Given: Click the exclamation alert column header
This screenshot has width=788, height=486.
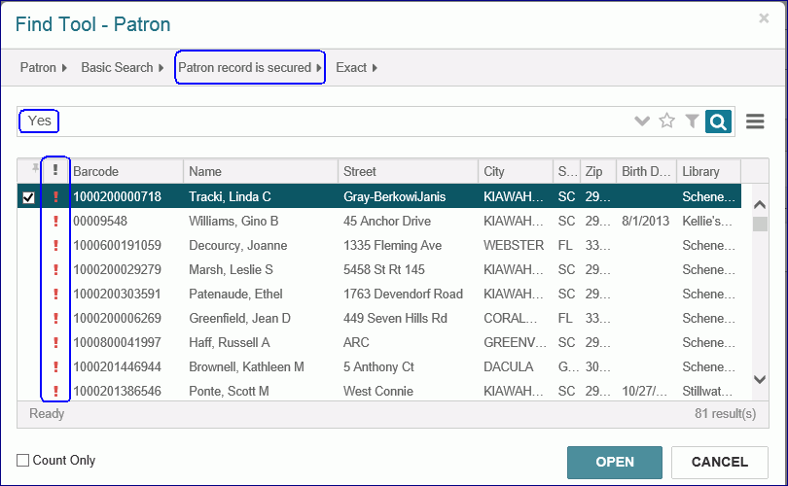Looking at the screenshot, I should 55,171.
